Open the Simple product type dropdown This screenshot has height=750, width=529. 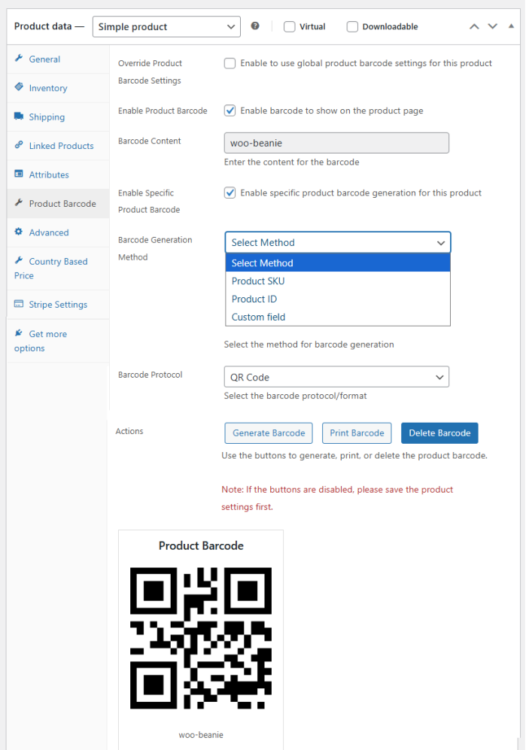coord(166,27)
